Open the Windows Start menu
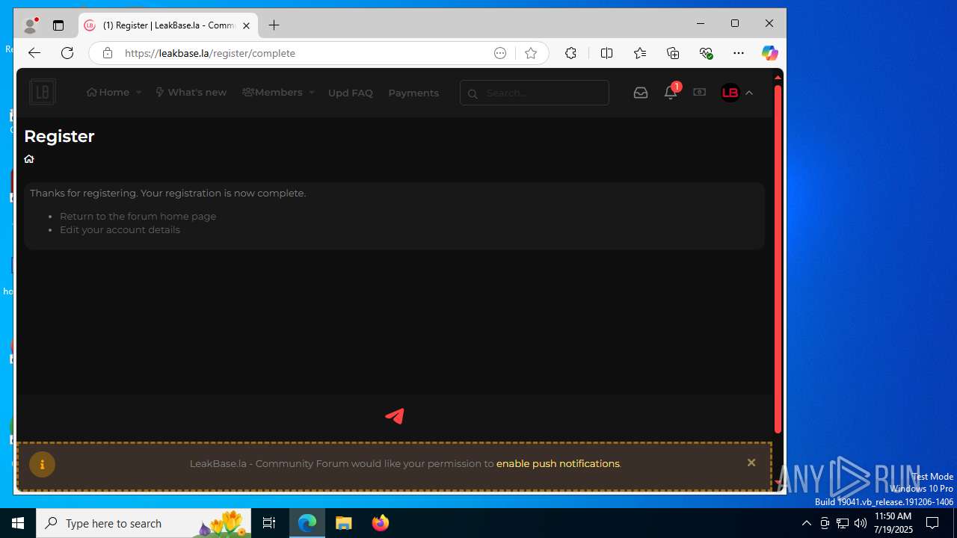The image size is (957, 538). tap(18, 523)
